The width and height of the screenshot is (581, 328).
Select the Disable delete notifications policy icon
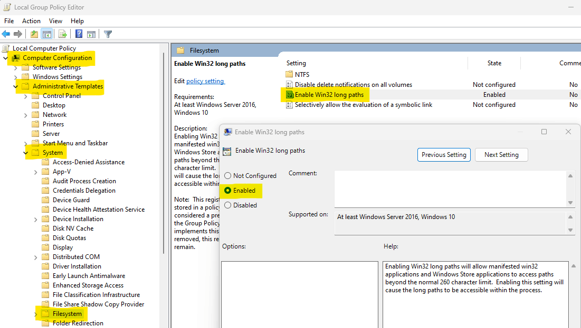tap(289, 85)
